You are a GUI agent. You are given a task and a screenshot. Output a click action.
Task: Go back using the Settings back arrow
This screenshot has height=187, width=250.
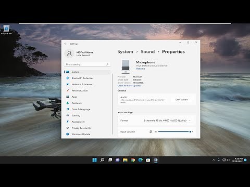pos(66,44)
